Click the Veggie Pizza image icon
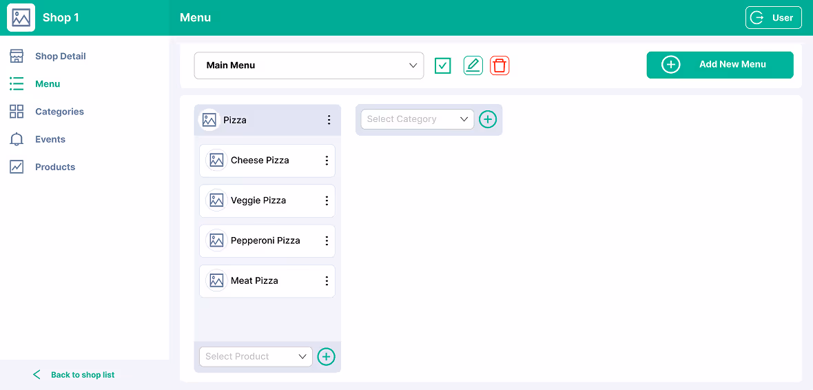The width and height of the screenshot is (813, 390). (217, 201)
